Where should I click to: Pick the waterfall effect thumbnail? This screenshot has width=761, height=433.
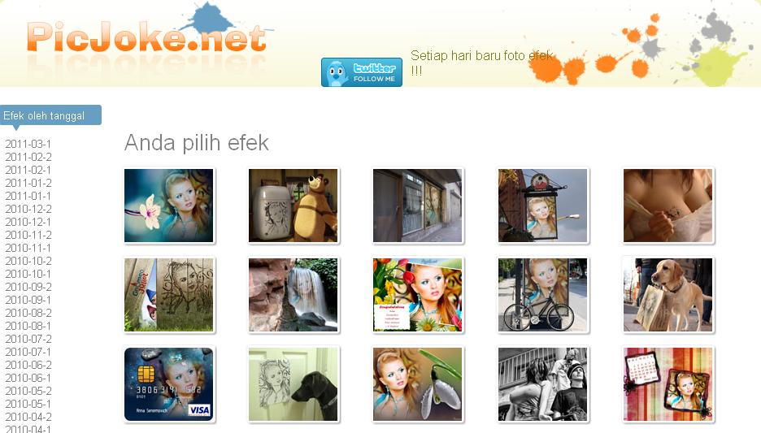pyautogui.click(x=294, y=295)
